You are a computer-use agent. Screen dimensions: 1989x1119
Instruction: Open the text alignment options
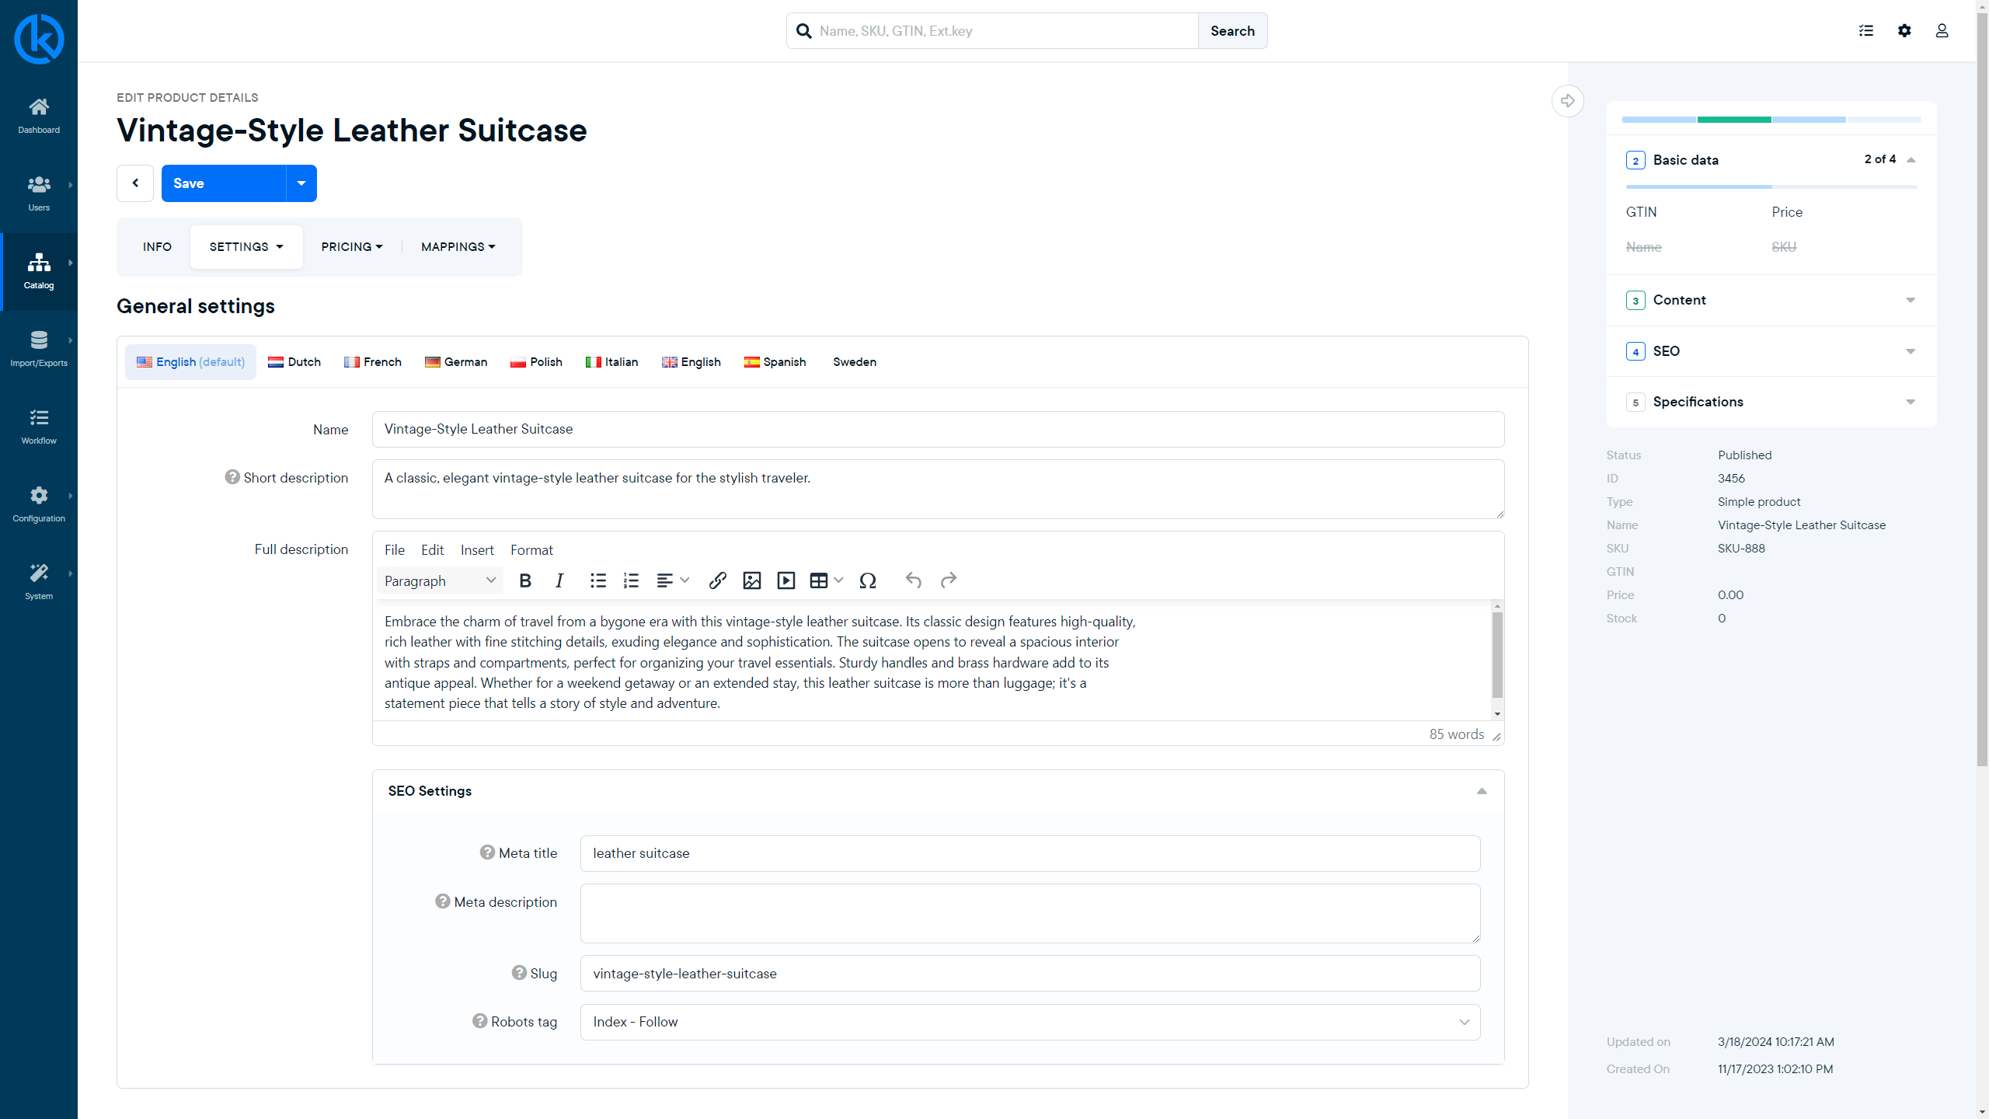[673, 580]
